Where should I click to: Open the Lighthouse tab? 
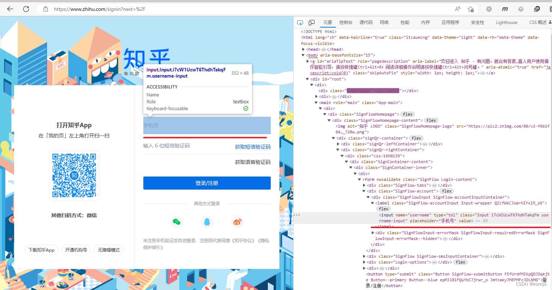[x=506, y=22]
